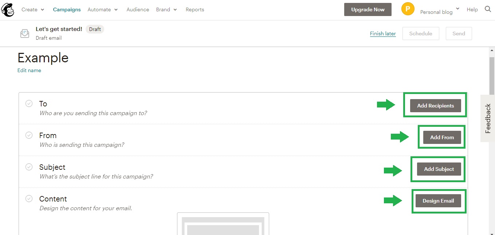
Task: Open the Reports section
Action: point(195,9)
